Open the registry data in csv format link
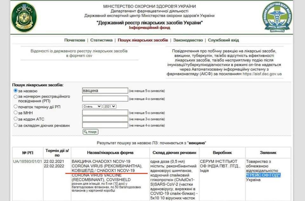Image resolution: width=305 pixels, height=201 pixels. point(79,53)
